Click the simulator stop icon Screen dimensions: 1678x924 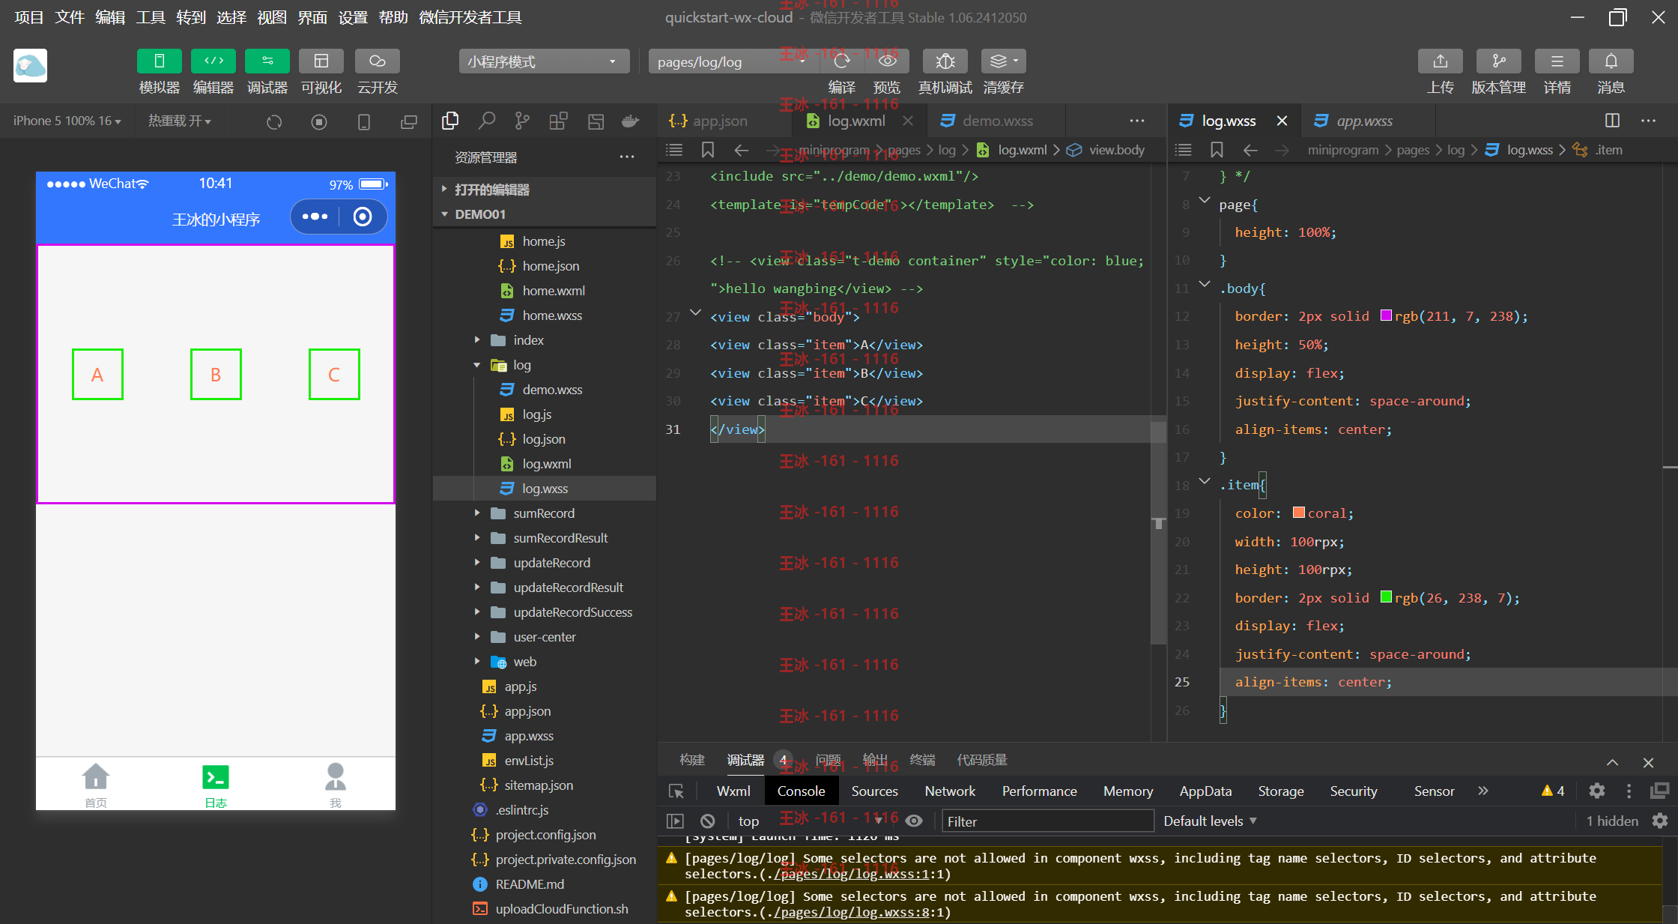click(x=319, y=121)
